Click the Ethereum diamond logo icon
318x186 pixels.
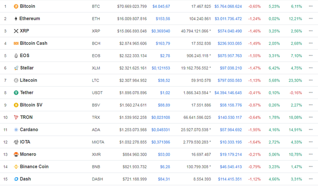coord(16,19)
